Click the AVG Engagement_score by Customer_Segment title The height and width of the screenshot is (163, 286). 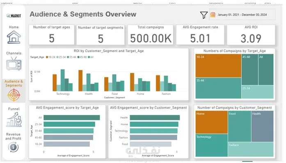click(149, 108)
